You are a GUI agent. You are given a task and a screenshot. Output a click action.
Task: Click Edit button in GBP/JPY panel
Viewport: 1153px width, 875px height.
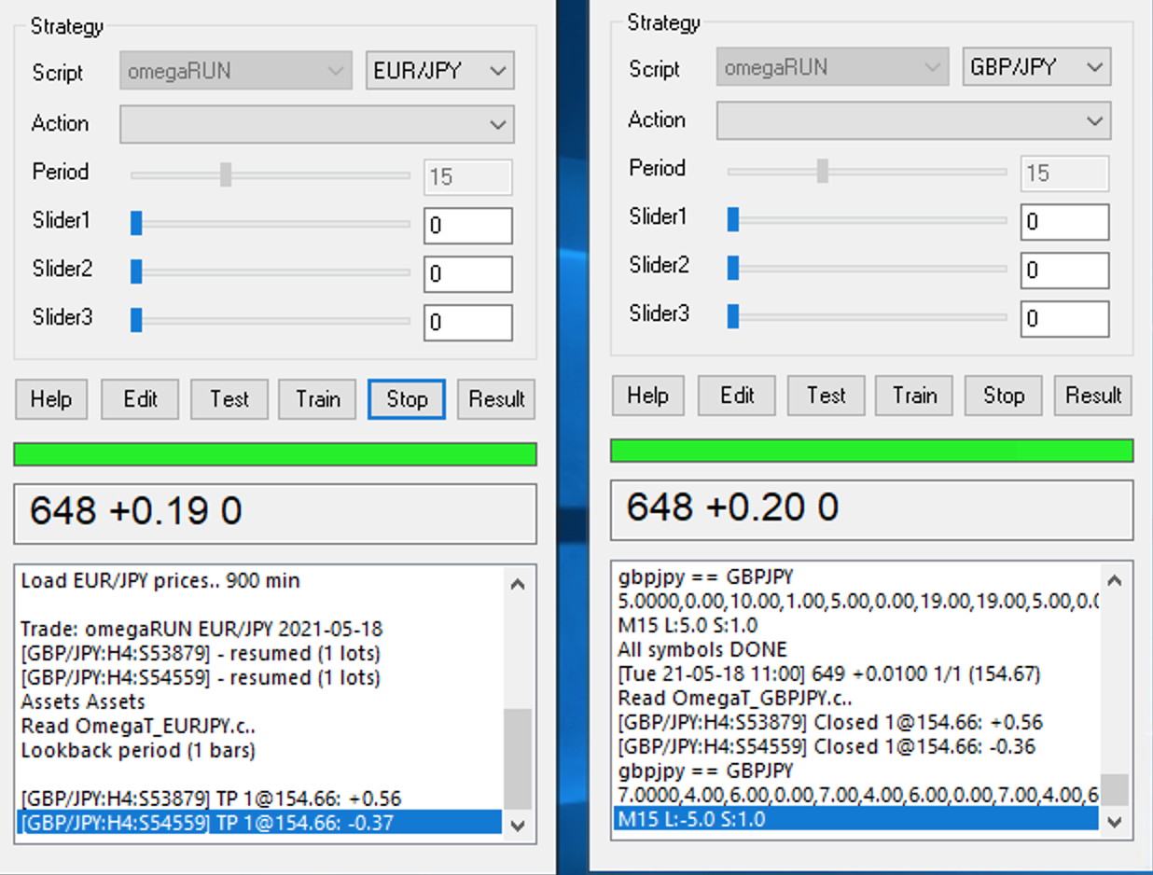(x=736, y=396)
